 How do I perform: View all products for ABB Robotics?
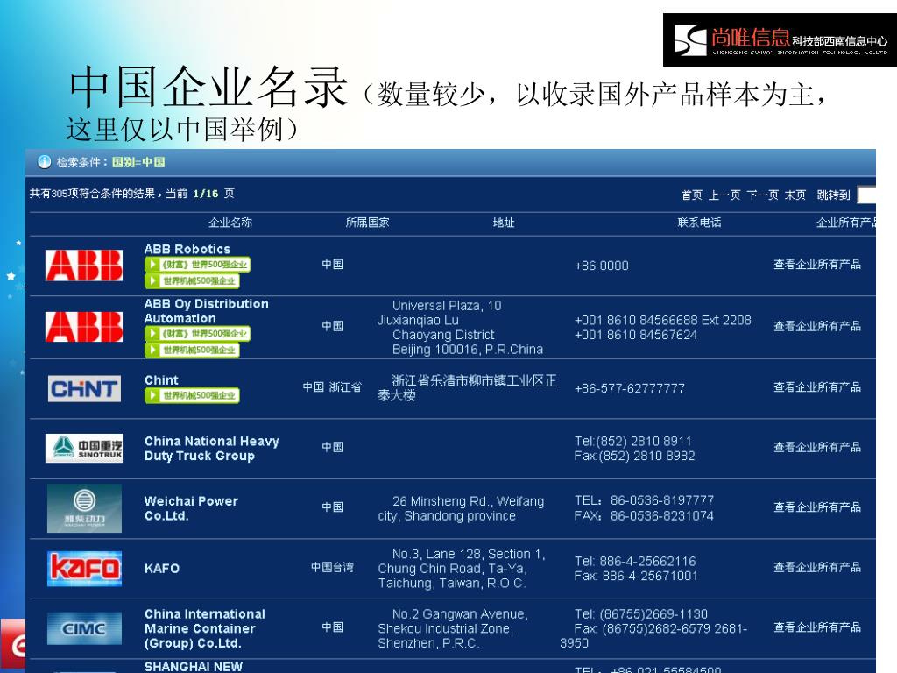click(x=817, y=264)
